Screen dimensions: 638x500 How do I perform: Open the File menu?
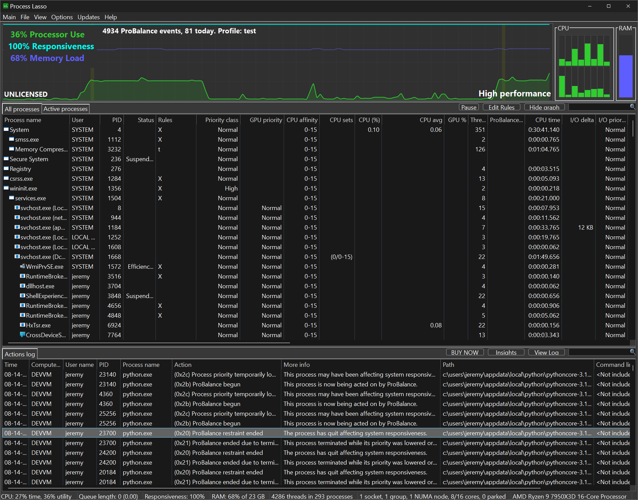(25, 17)
